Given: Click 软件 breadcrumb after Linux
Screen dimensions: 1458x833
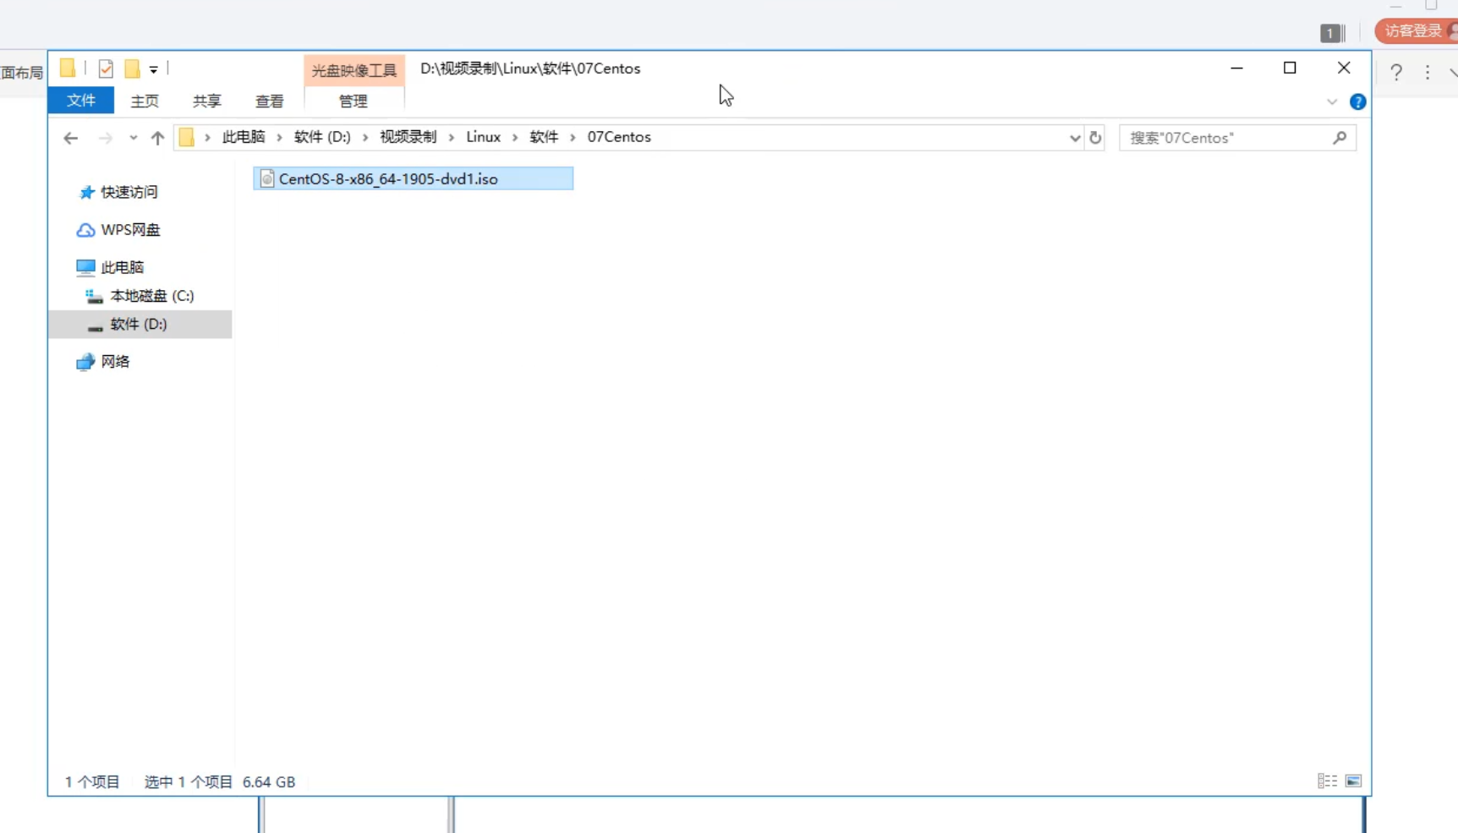Looking at the screenshot, I should [x=544, y=137].
